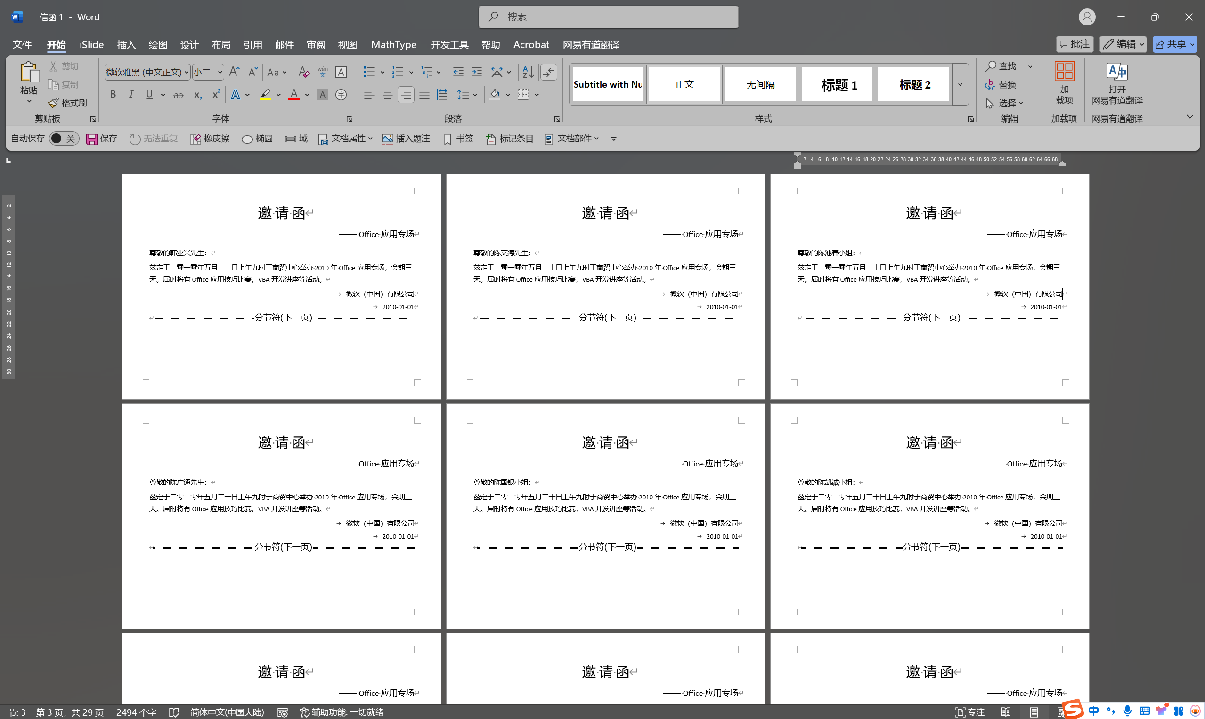Click the Share (共享) button
The width and height of the screenshot is (1205, 719).
pos(1175,44)
